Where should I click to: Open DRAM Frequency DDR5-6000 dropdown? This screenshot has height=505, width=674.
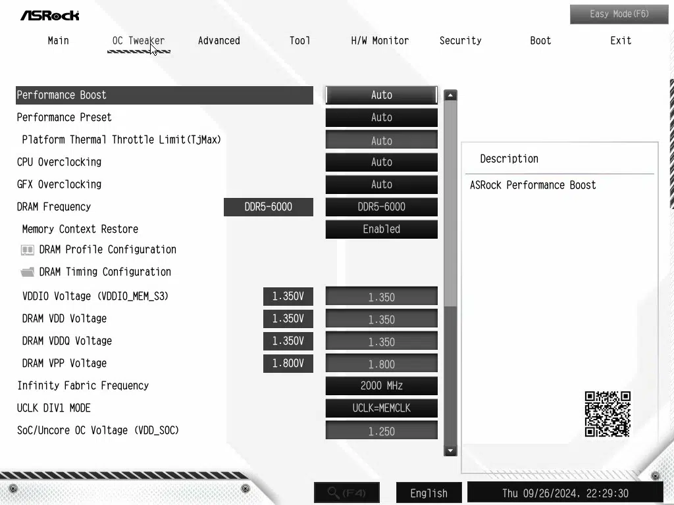(x=381, y=207)
